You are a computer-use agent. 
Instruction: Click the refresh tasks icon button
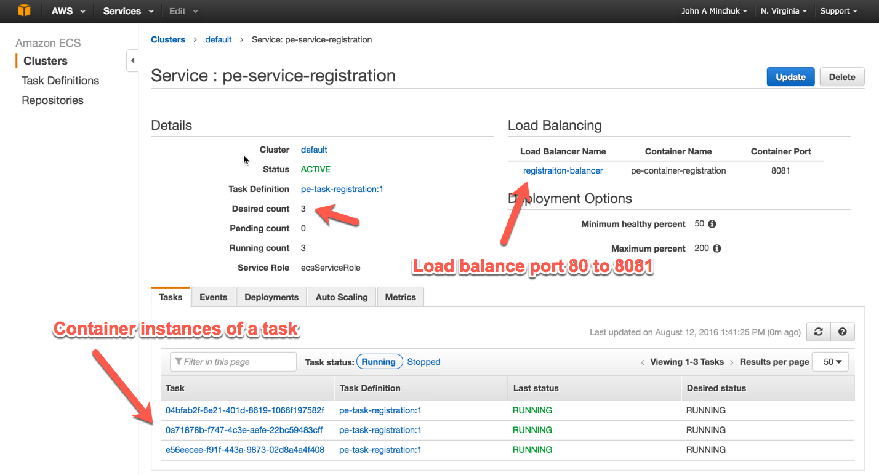pyautogui.click(x=819, y=332)
